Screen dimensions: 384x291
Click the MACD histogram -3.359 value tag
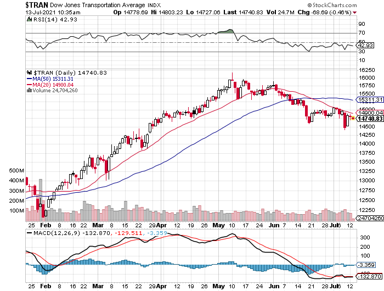tap(366, 265)
